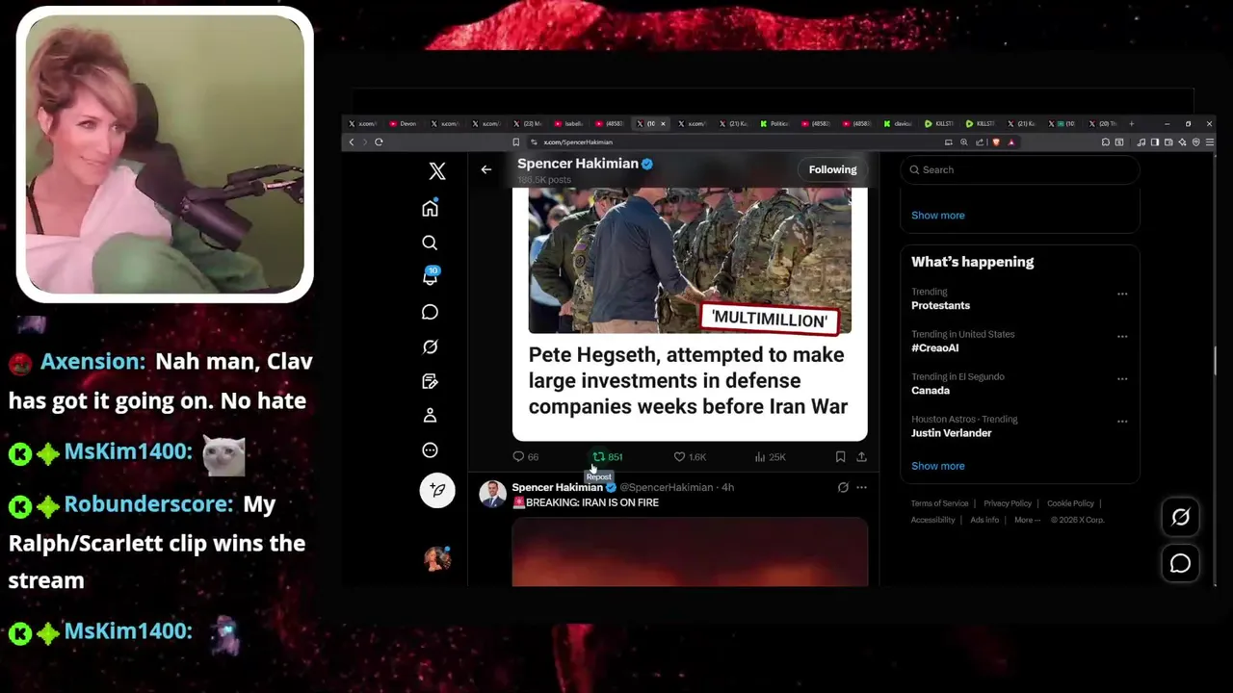Screen dimensions: 1233x693
Task: Switch to the Politics browser tab
Action: [774, 123]
